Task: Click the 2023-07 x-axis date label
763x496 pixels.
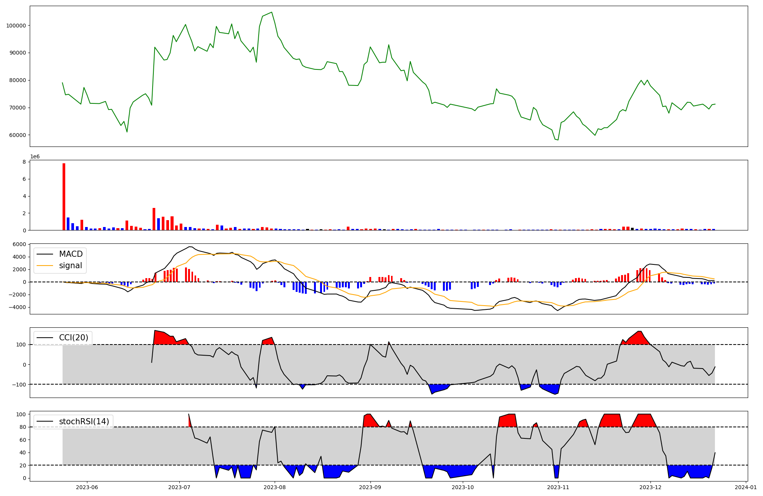Action: point(179,487)
